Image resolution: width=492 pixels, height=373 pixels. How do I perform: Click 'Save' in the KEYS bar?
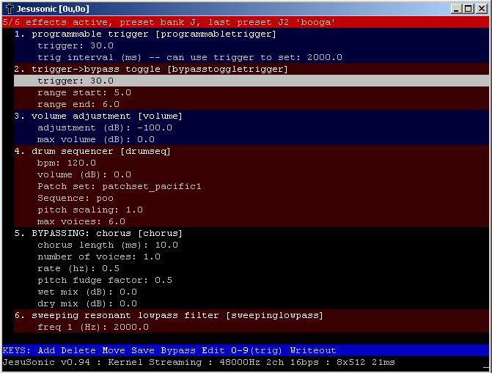click(x=143, y=350)
